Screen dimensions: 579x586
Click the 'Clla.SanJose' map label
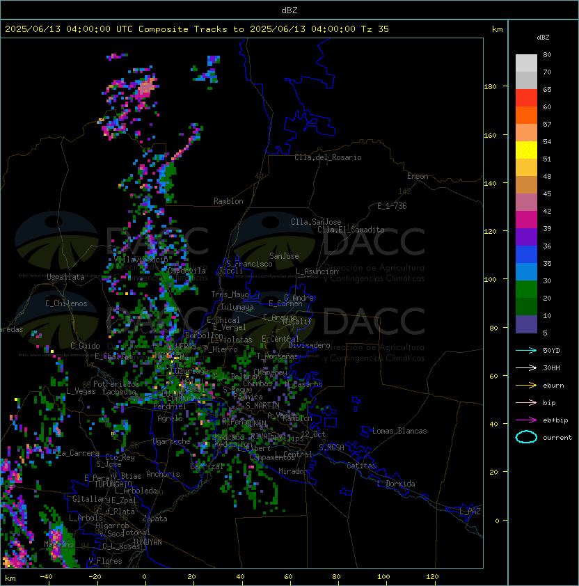tap(316, 222)
